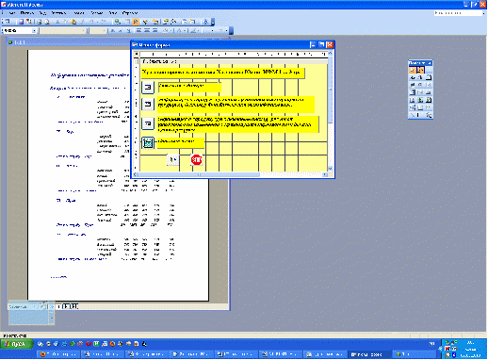Open More Controls in the toolbox
This screenshot has width=488, height=360.
pyautogui.click(x=429, y=115)
